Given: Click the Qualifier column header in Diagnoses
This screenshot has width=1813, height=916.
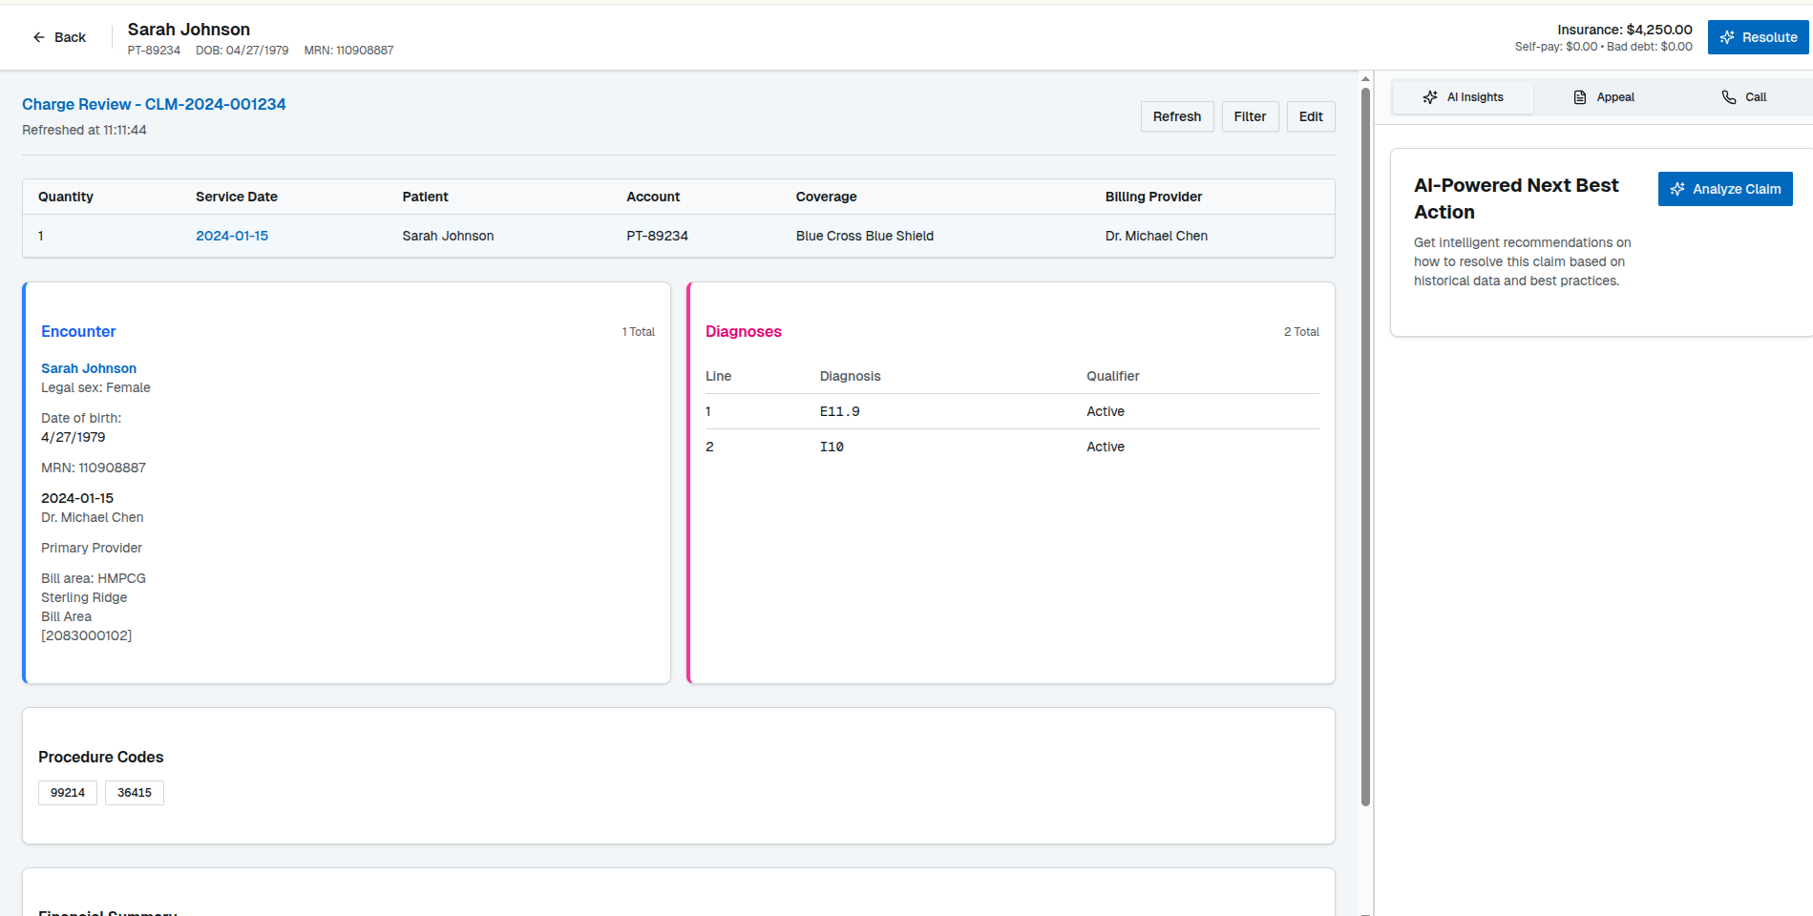Looking at the screenshot, I should pyautogui.click(x=1113, y=376).
